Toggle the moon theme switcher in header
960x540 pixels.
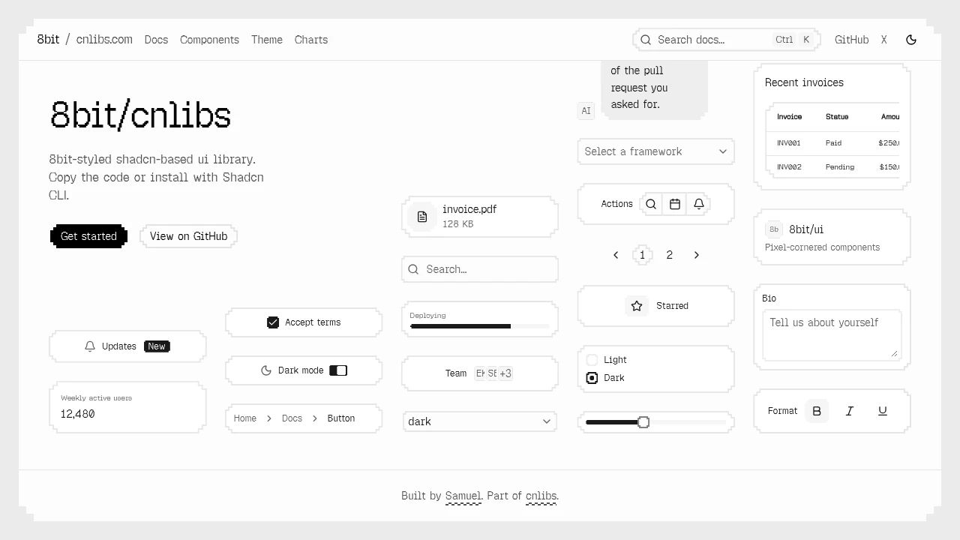pos(911,40)
